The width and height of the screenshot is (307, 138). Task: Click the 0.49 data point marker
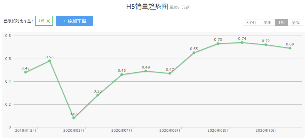(x=146, y=71)
